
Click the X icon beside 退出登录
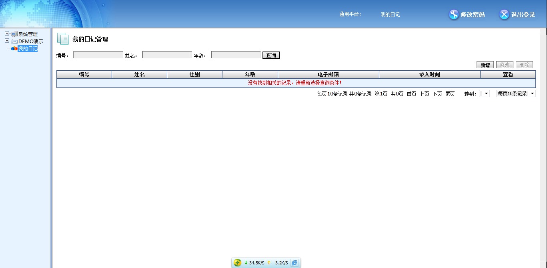(504, 14)
